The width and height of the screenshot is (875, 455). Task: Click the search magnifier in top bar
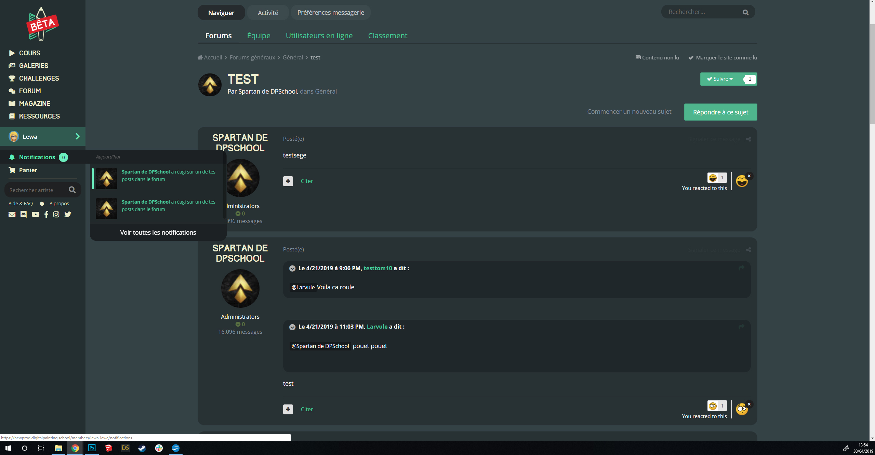745,12
